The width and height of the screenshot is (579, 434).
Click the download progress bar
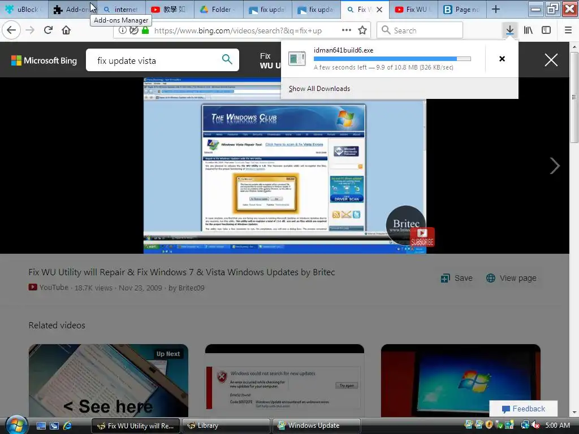(392, 59)
